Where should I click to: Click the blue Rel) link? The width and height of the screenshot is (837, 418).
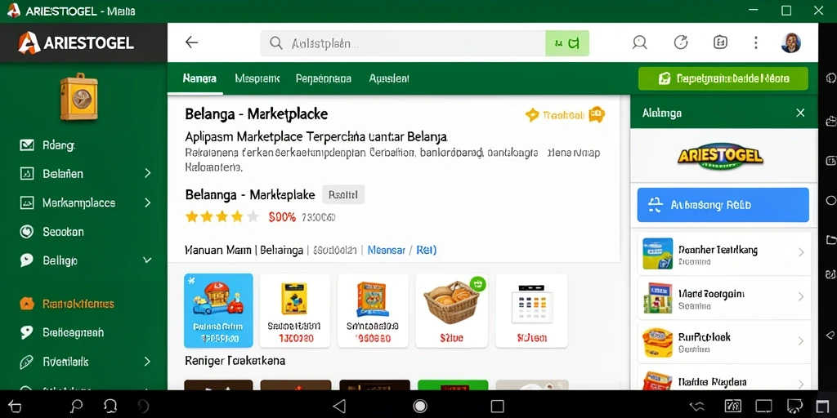[427, 250]
